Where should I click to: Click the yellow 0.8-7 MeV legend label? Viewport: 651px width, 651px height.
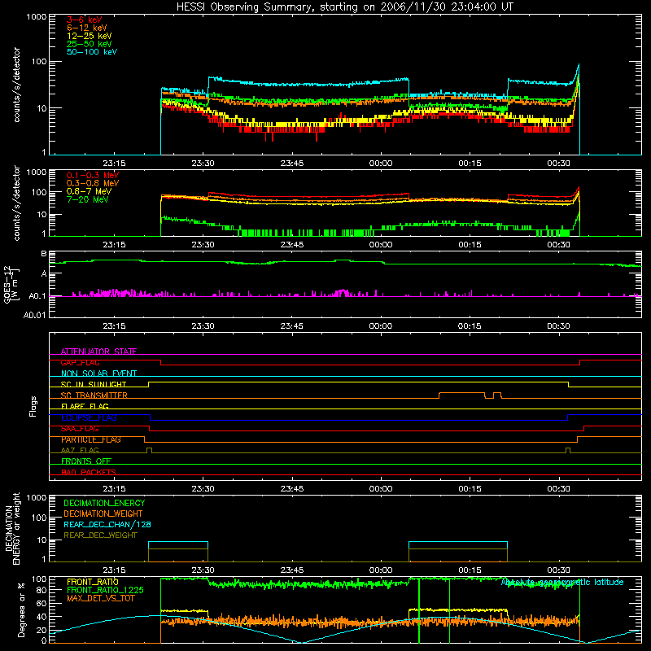click(x=89, y=191)
